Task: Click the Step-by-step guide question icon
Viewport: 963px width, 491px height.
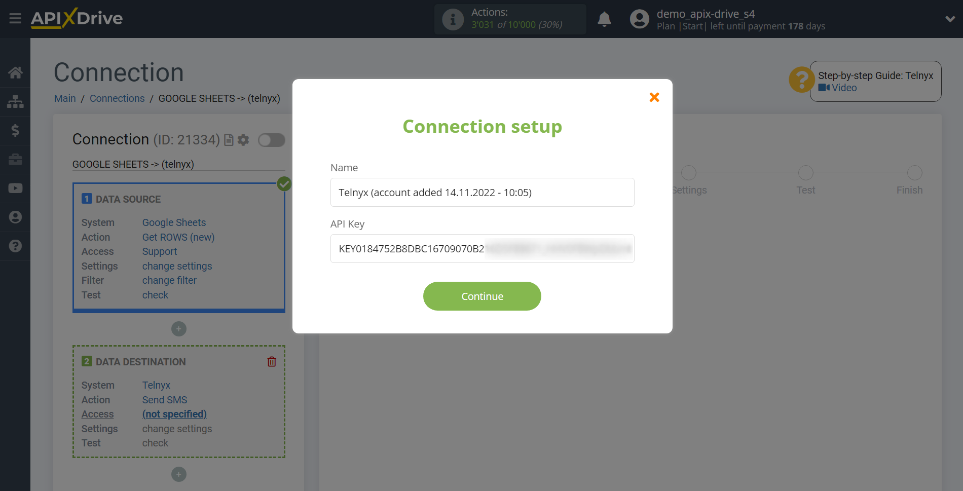Action: 801,80
